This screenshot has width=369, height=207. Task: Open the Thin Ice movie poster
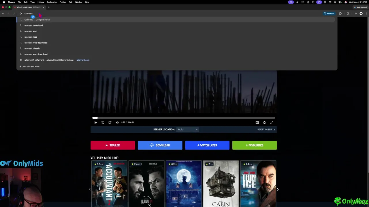(x=258, y=184)
